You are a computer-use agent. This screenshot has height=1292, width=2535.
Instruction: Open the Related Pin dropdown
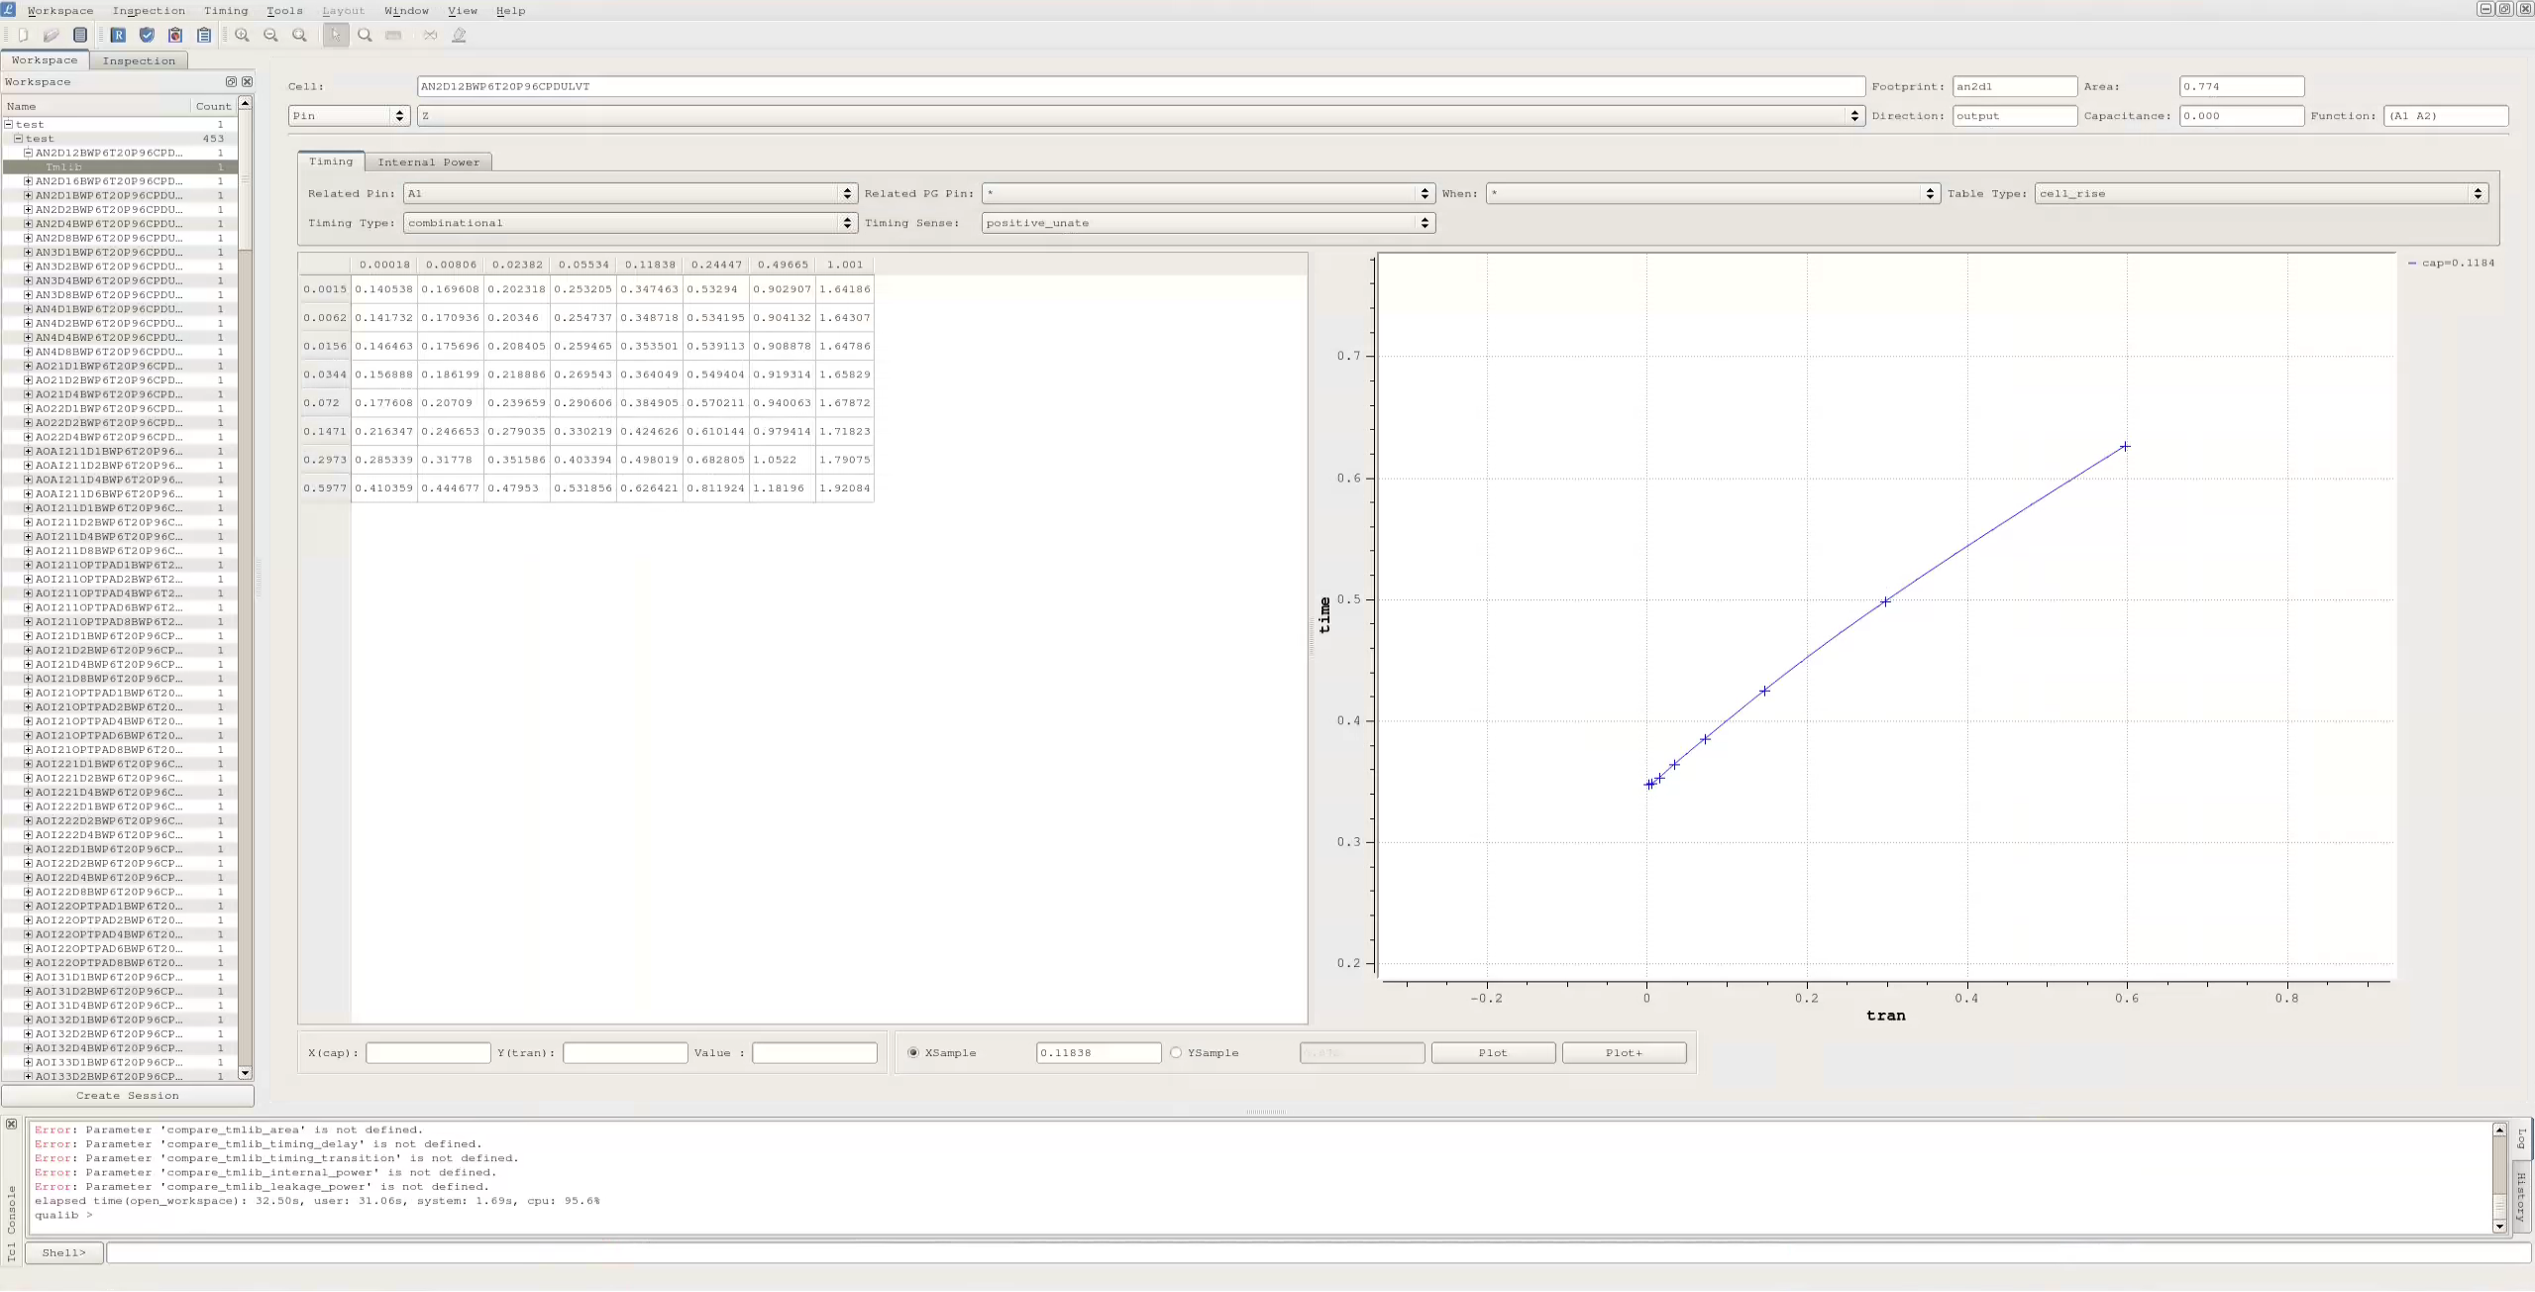[630, 193]
